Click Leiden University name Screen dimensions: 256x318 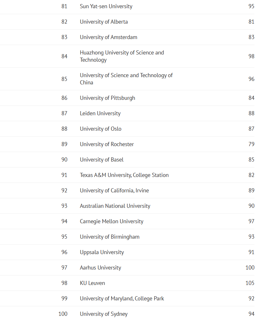[x=100, y=113]
